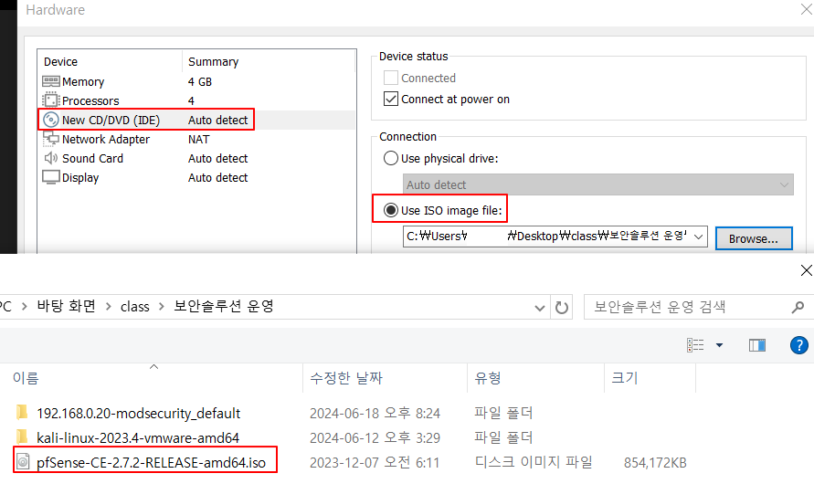This screenshot has height=484, width=814.
Task: Expand the chevron after 바탕 화면 breadcrumb
Action: coord(109,307)
